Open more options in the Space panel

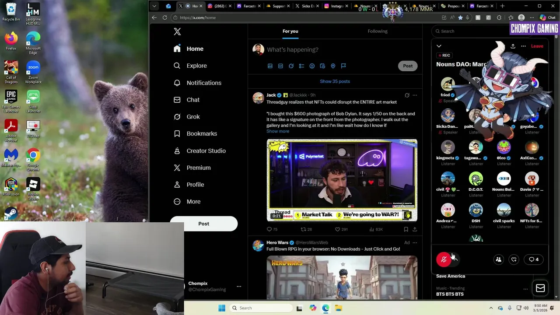click(523, 46)
